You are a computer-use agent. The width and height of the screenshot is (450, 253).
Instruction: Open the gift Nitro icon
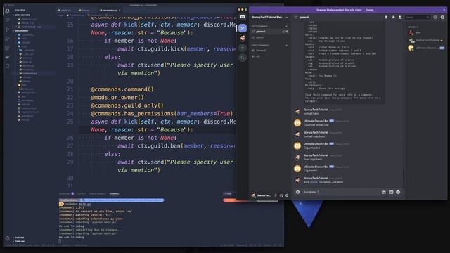pos(384,192)
